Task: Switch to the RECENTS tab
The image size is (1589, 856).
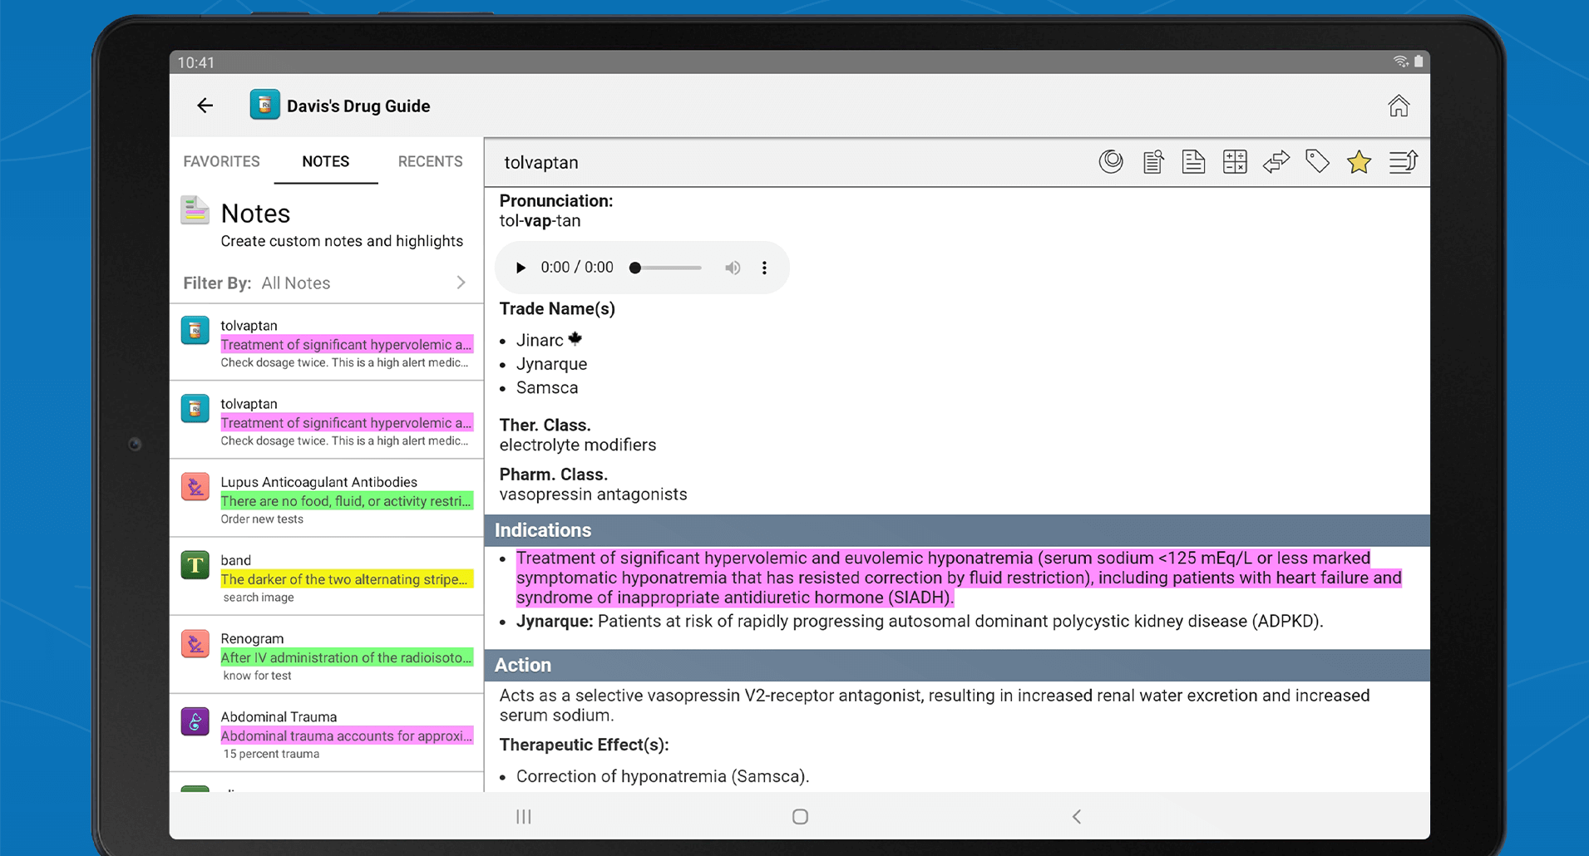Action: click(430, 161)
